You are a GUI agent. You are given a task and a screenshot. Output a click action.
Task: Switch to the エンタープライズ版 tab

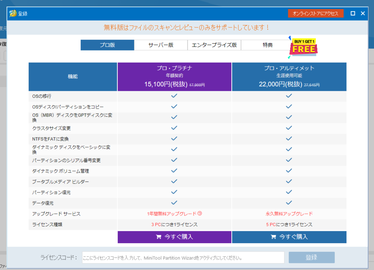(214, 45)
